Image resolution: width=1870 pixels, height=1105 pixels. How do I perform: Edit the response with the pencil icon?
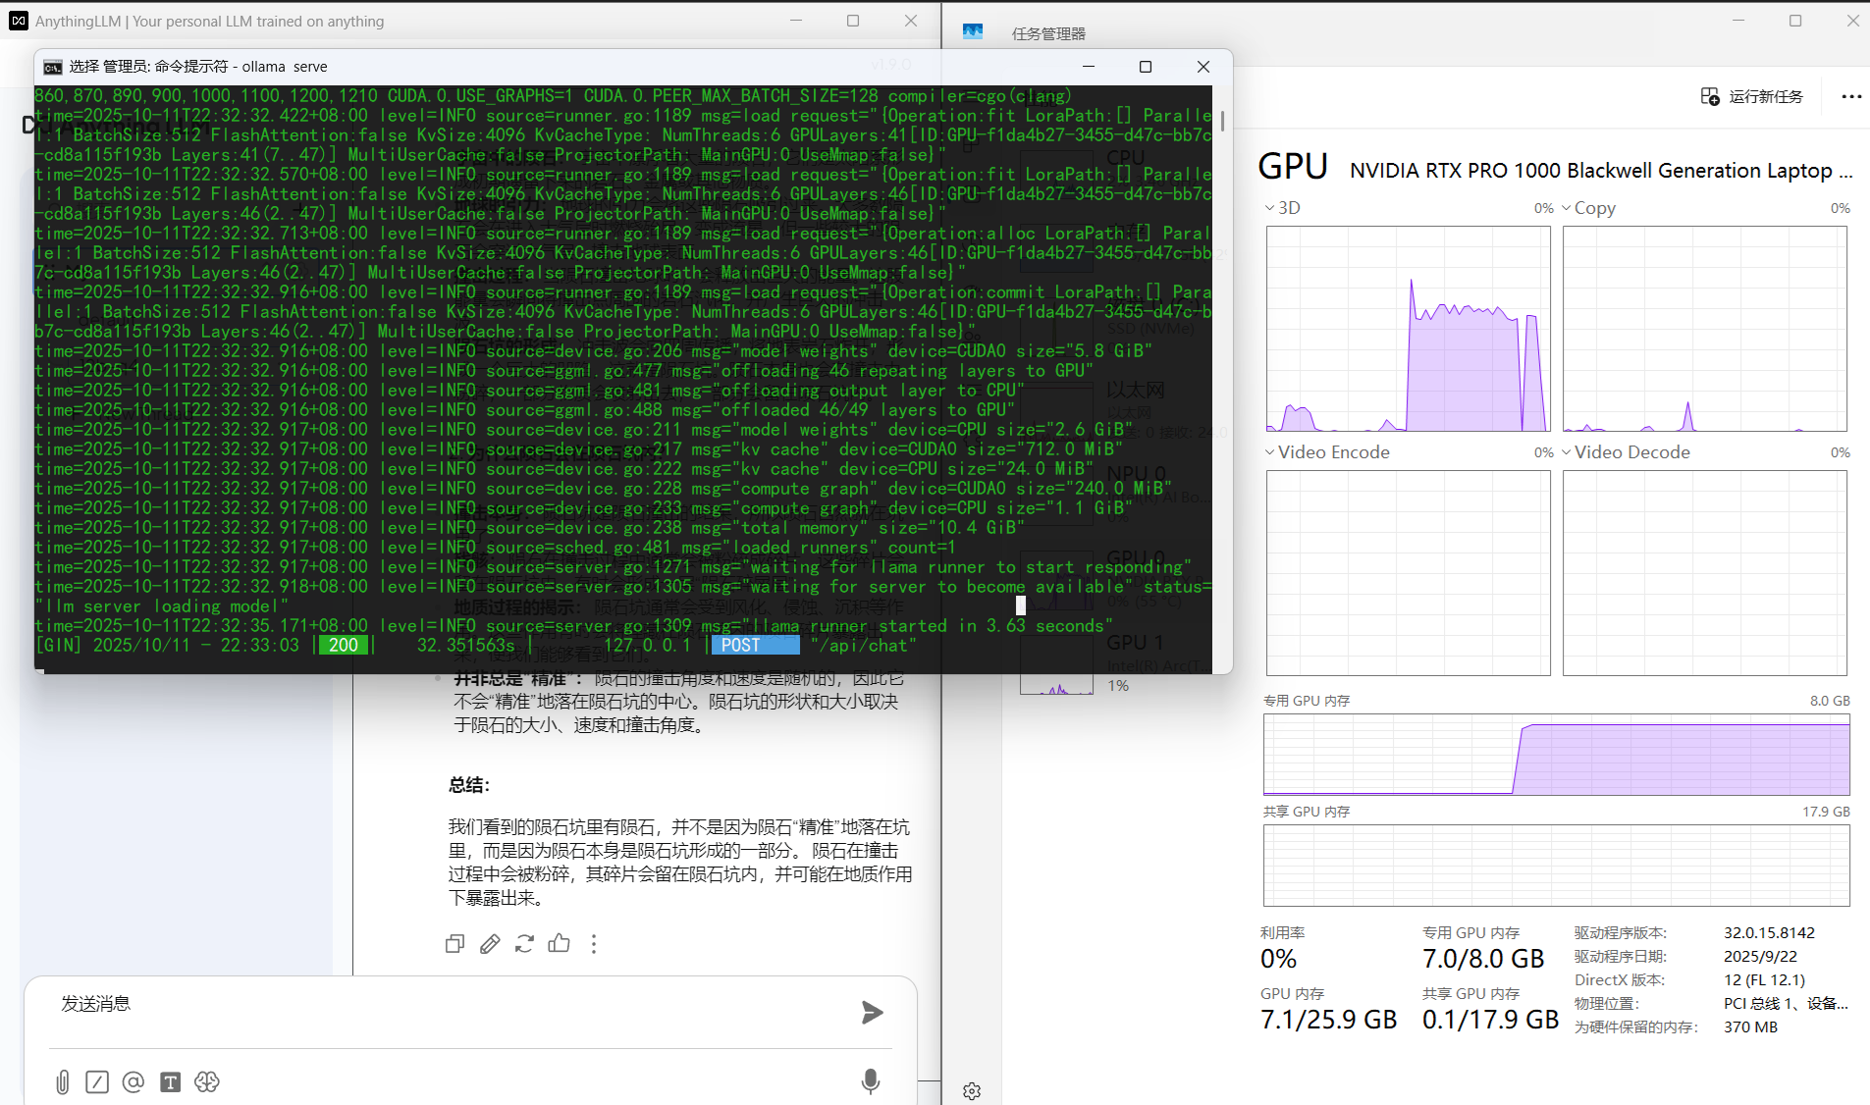[490, 944]
